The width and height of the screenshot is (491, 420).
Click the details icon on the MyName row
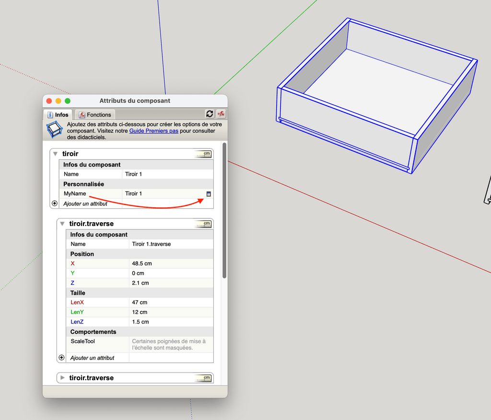click(209, 194)
